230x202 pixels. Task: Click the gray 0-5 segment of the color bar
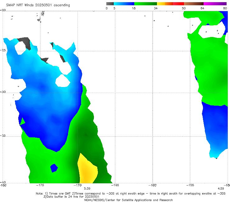click(110, 4)
